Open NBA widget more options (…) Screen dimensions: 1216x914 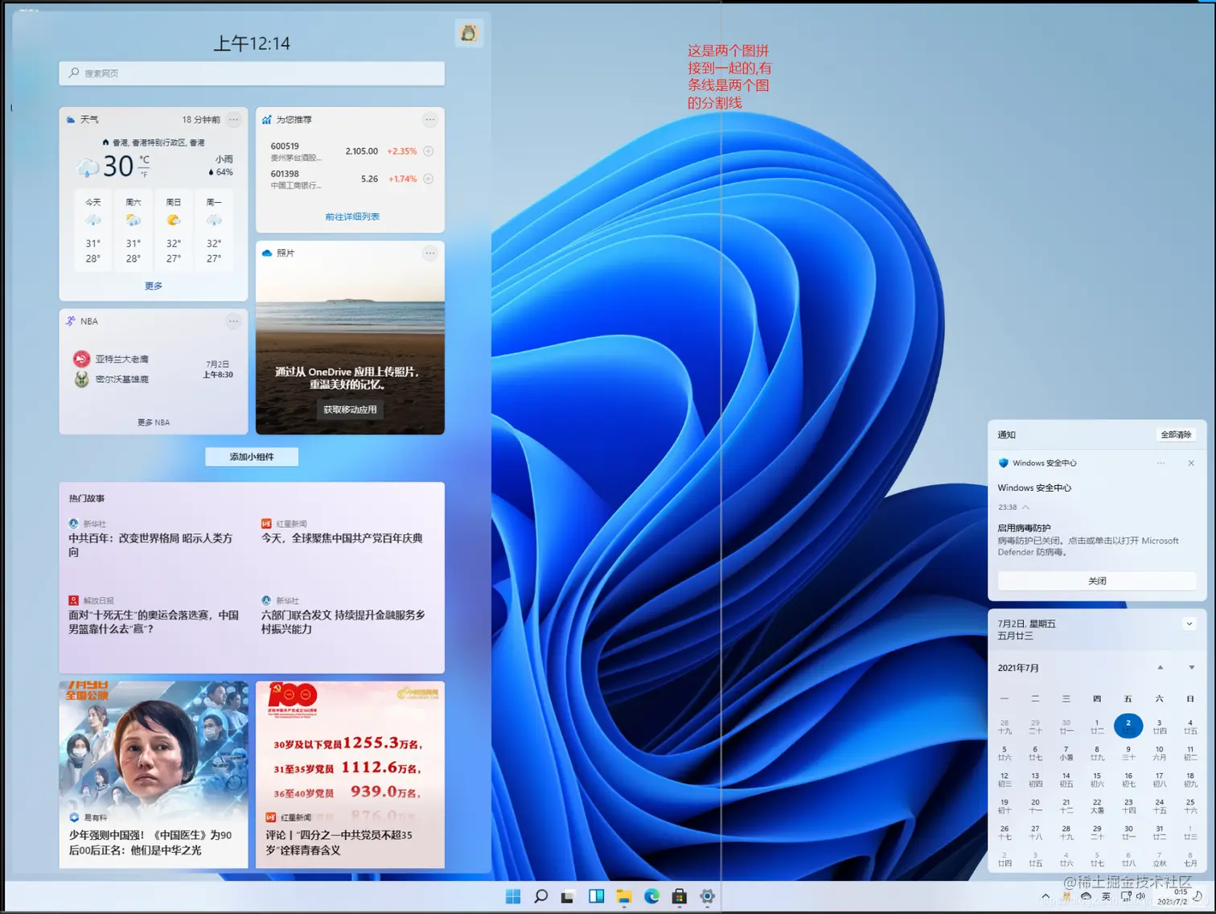[x=233, y=322]
